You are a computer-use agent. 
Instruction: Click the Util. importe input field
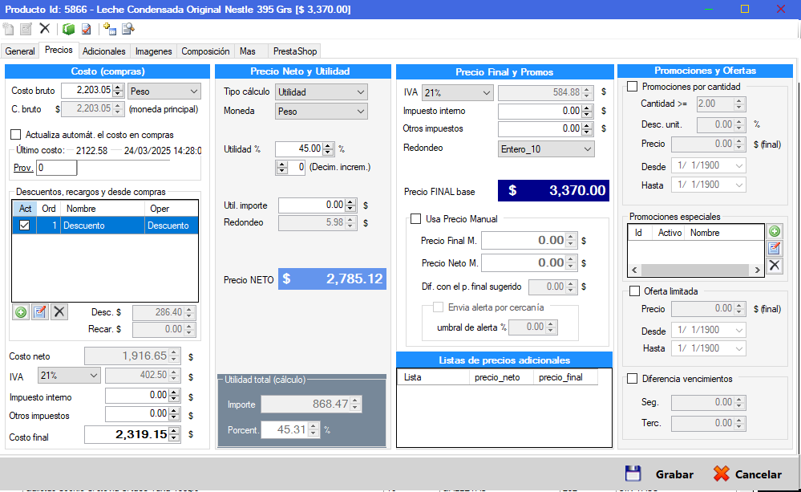coord(312,205)
